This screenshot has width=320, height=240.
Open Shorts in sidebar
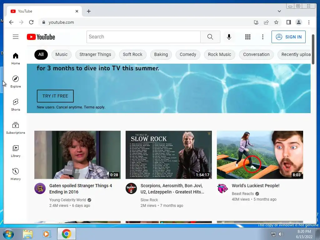(16, 105)
